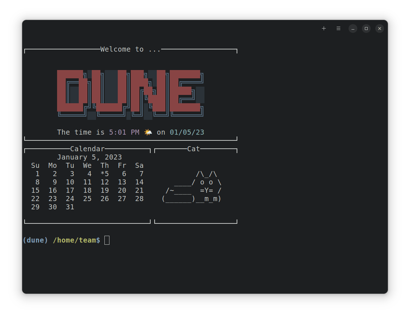Click the Cat panel title
The width and height of the screenshot is (410, 318).
point(194,149)
